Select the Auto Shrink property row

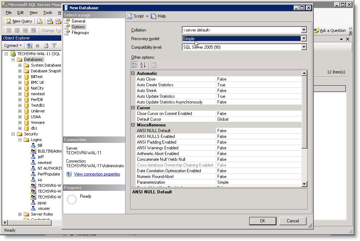point(219,91)
